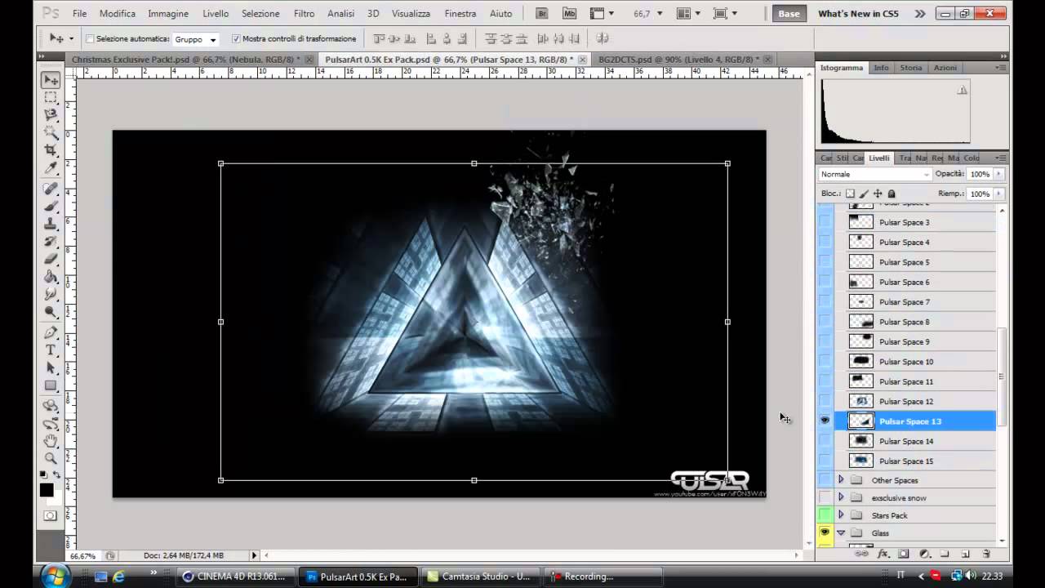
Task: Show the Stars Pack group
Action: 825,515
